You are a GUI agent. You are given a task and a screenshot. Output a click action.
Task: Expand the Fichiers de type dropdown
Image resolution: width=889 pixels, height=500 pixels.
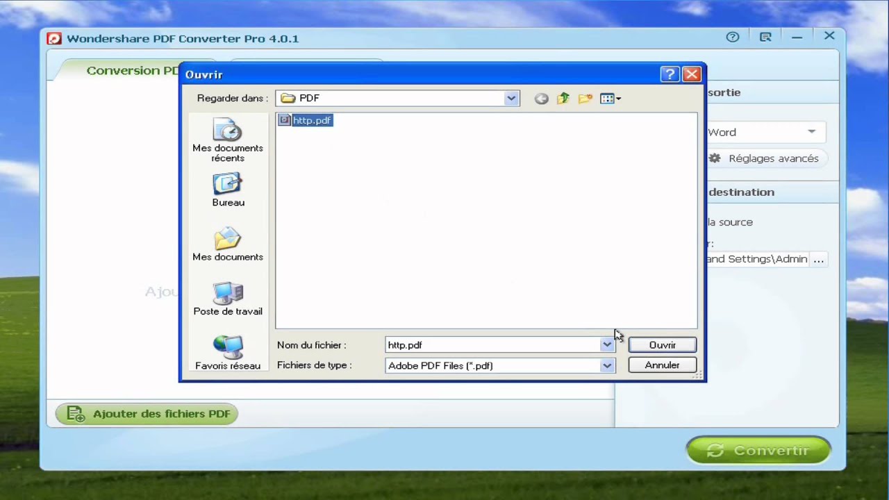pos(607,365)
